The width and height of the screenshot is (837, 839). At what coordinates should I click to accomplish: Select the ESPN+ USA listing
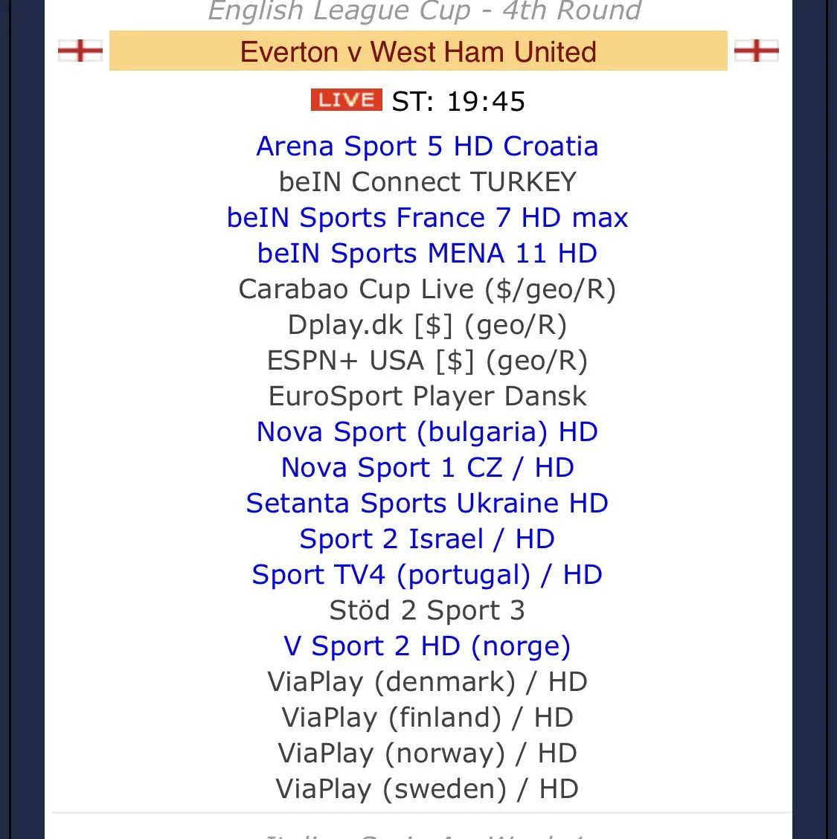tap(427, 361)
